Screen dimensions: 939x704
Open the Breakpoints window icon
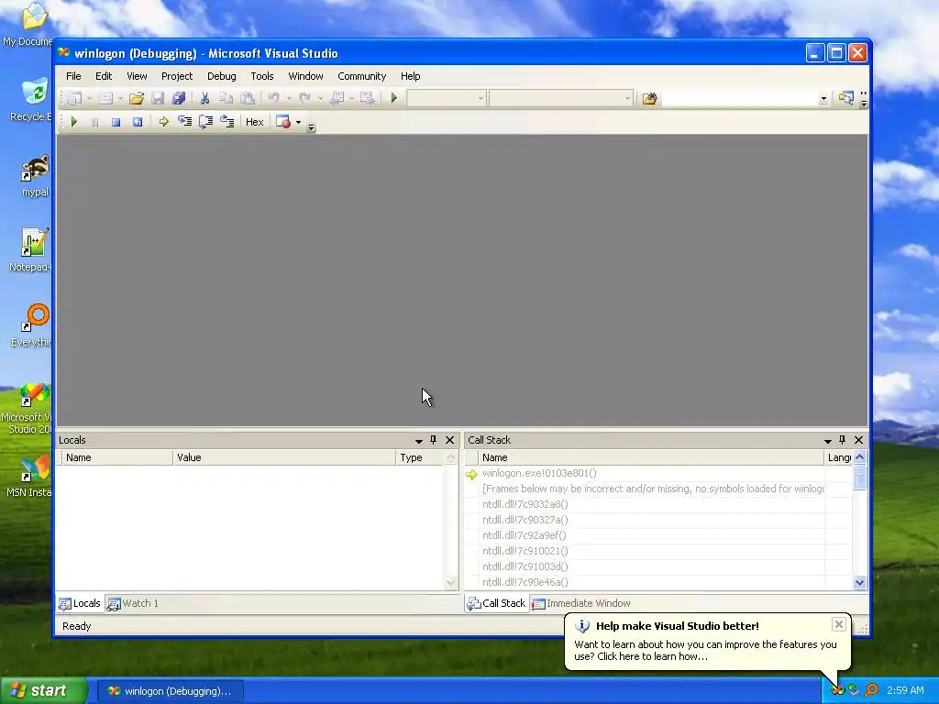coord(283,122)
